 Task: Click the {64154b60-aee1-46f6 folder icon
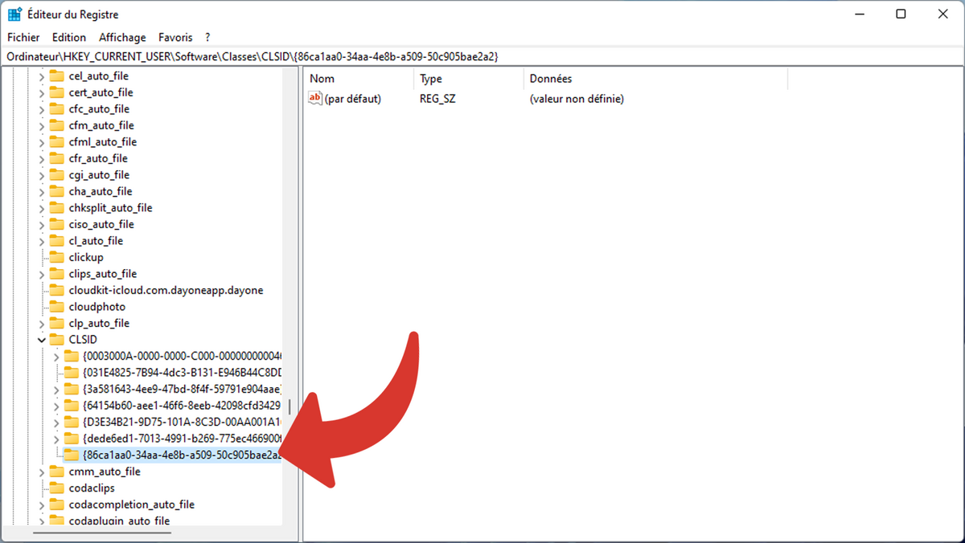pos(70,405)
